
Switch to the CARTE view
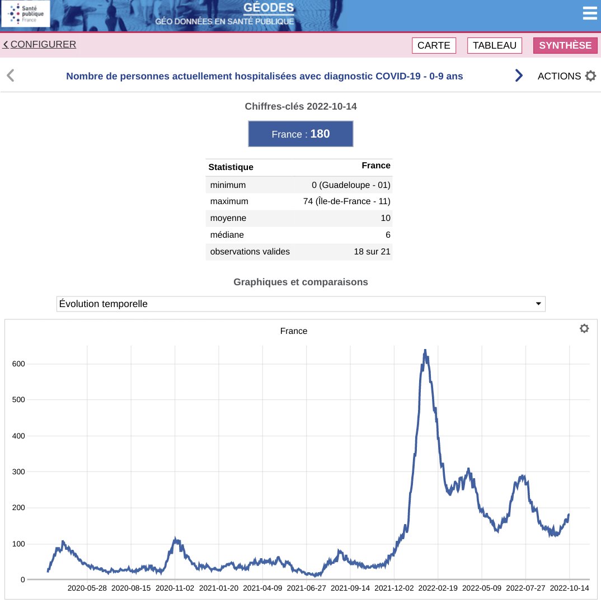tap(434, 45)
